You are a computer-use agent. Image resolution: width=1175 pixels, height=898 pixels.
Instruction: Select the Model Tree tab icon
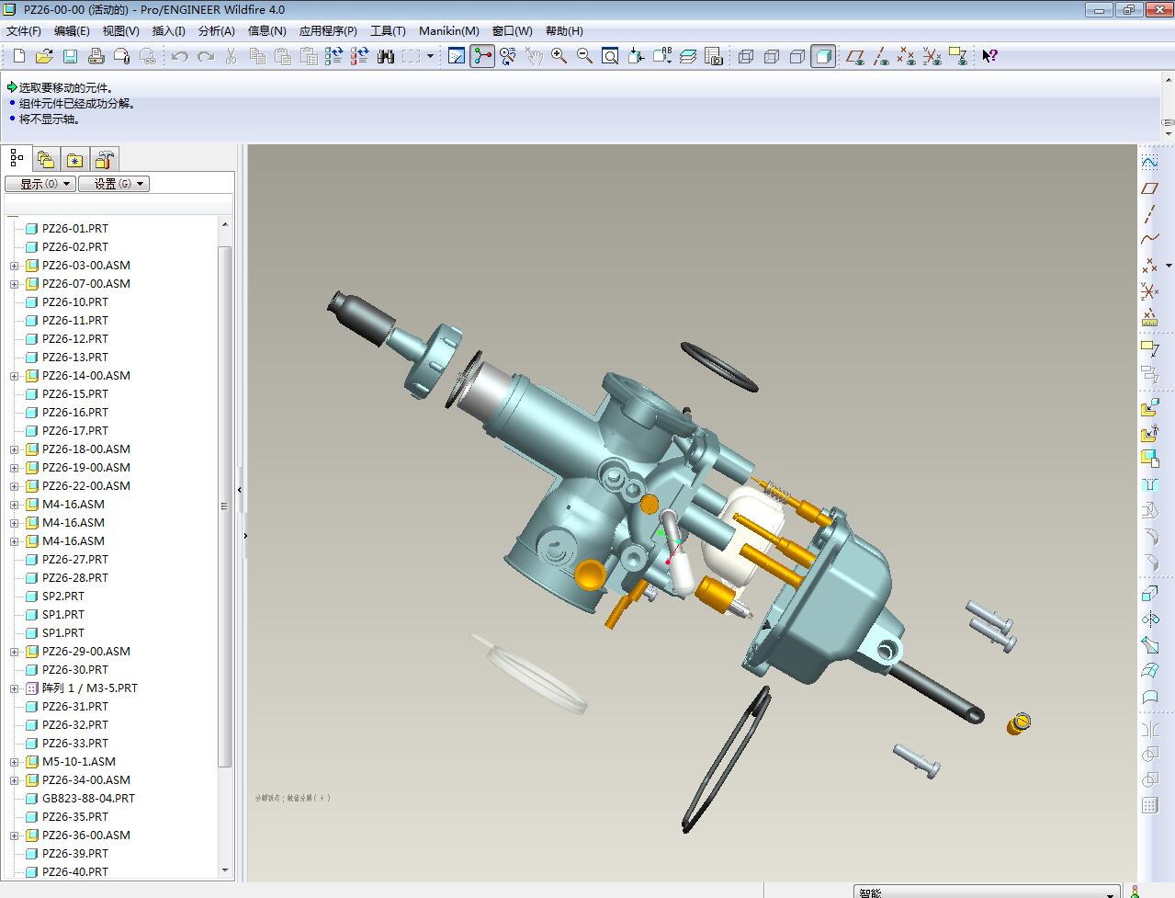[17, 158]
